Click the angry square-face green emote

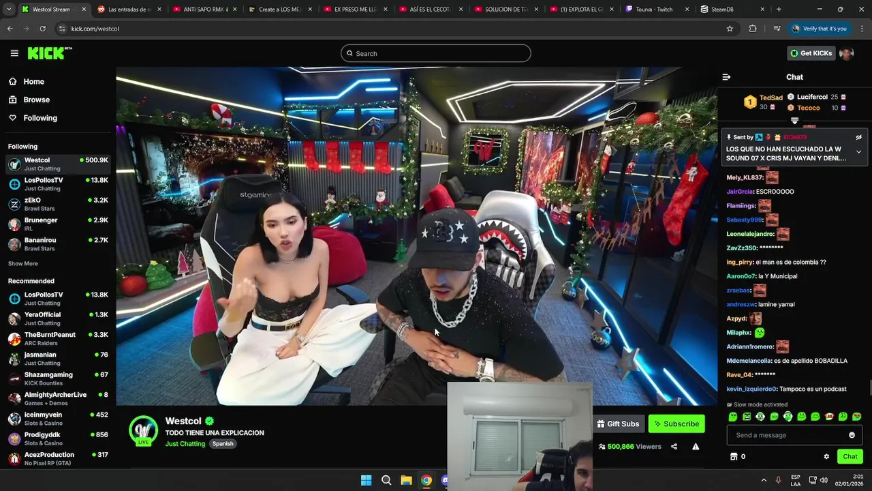click(746, 417)
